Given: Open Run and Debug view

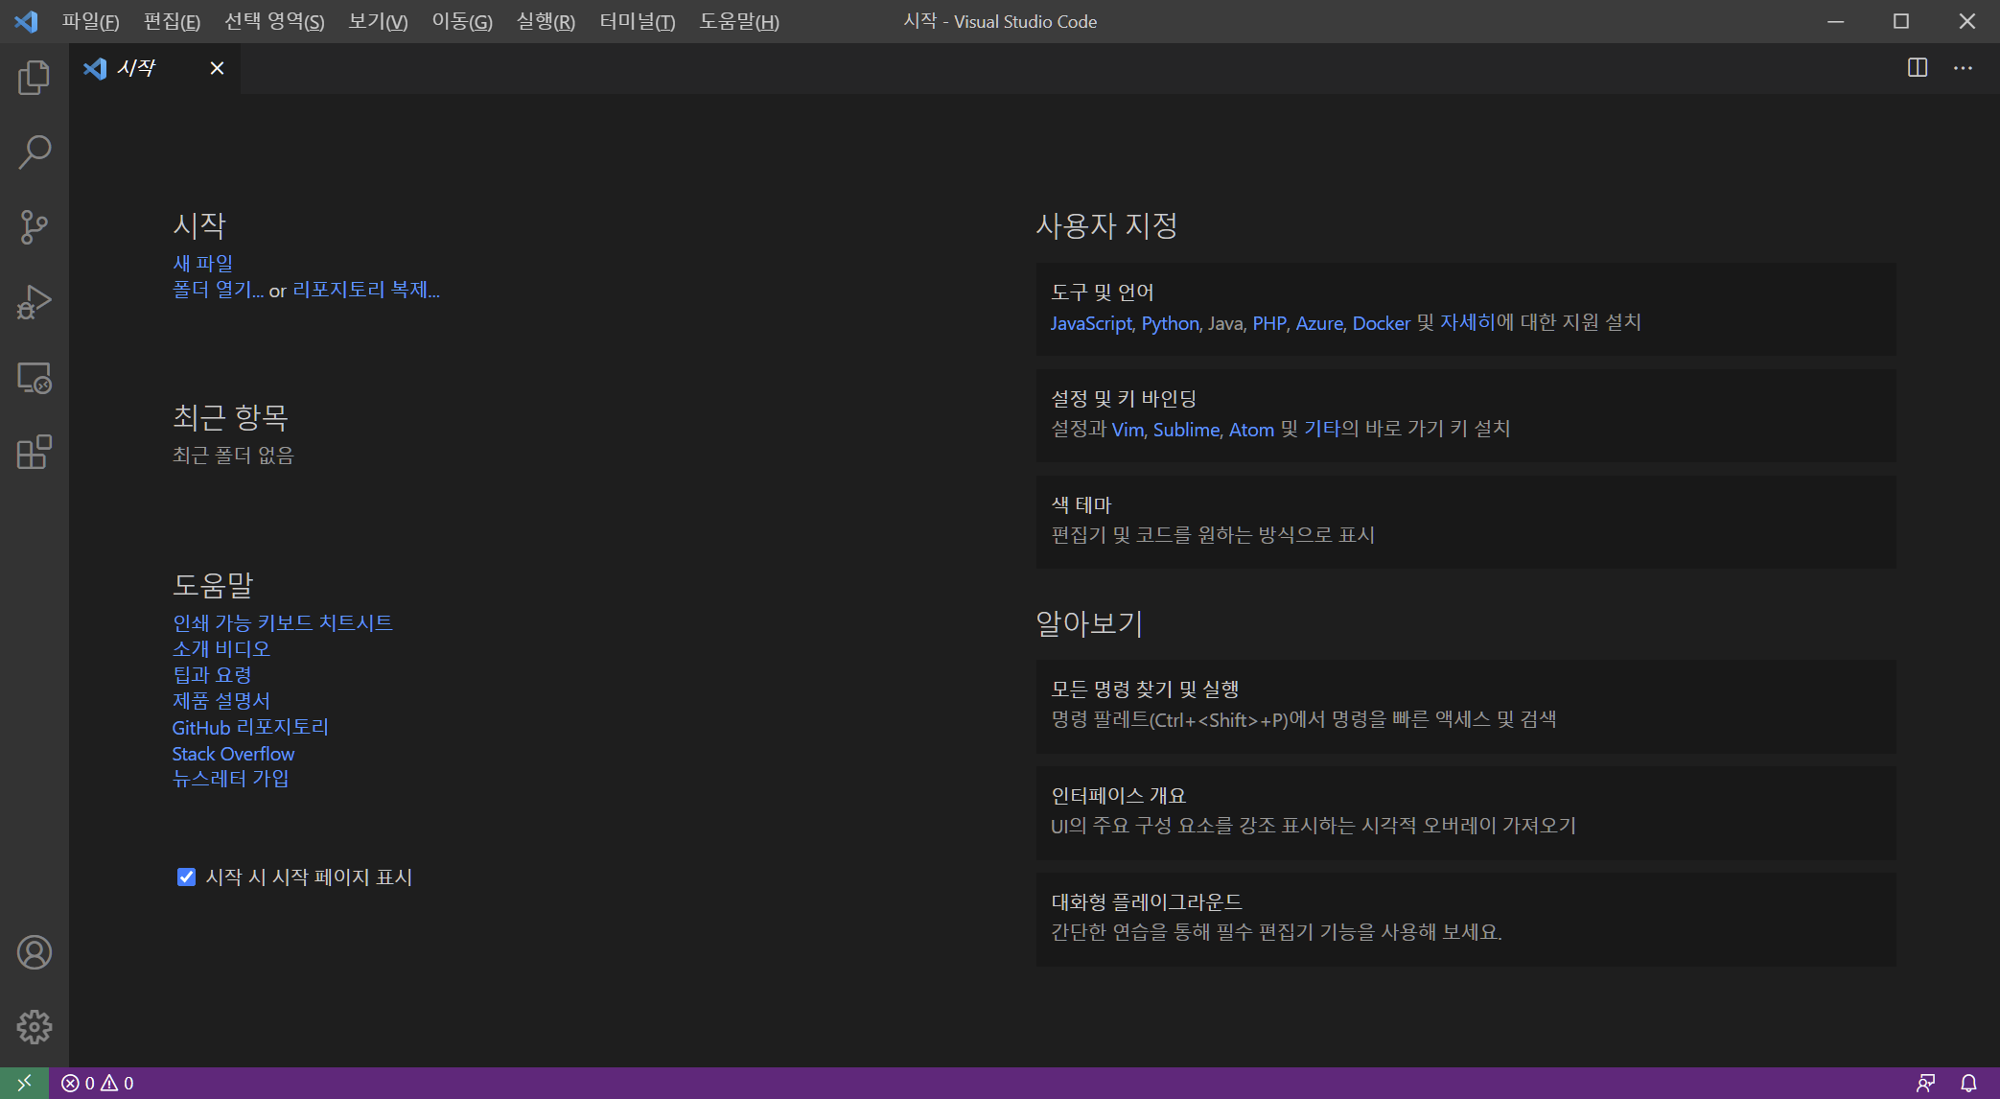Looking at the screenshot, I should (x=34, y=302).
